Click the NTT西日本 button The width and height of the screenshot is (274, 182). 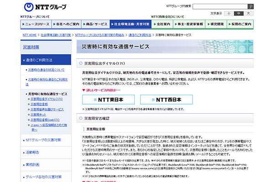(x=166, y=100)
